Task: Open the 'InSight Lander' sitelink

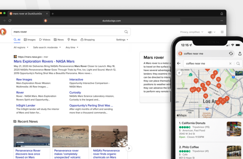Action: click(26, 105)
